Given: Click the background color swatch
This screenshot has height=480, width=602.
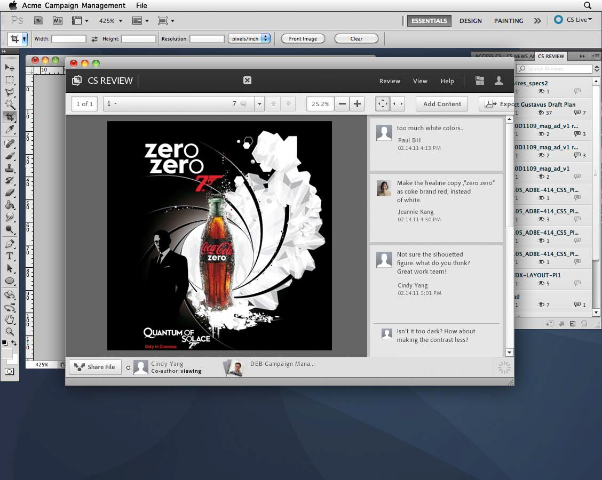Looking at the screenshot, I should pyautogui.click(x=15, y=360).
